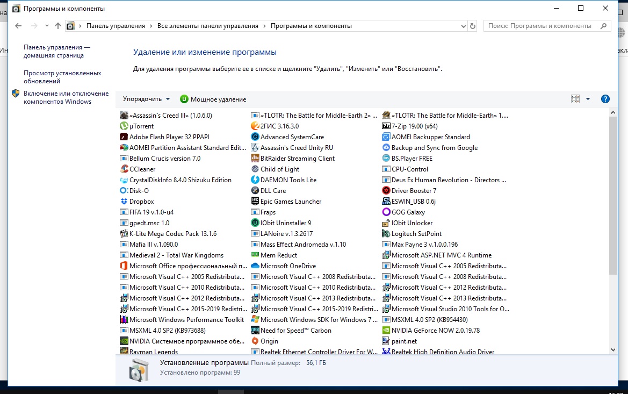
Task: Select CrystalDiskInfo 8.4.0 Shizuku Edition
Action: pyautogui.click(x=176, y=180)
